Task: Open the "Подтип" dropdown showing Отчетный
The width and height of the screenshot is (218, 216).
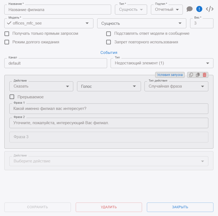Action: (167, 9)
